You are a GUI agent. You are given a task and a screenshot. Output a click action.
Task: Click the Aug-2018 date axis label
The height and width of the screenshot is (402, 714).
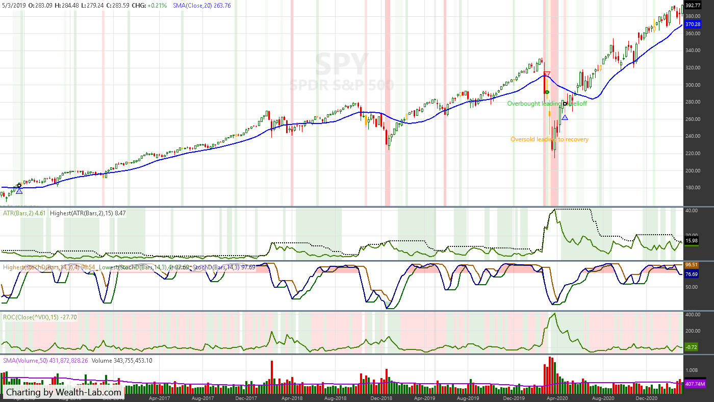[335, 397]
